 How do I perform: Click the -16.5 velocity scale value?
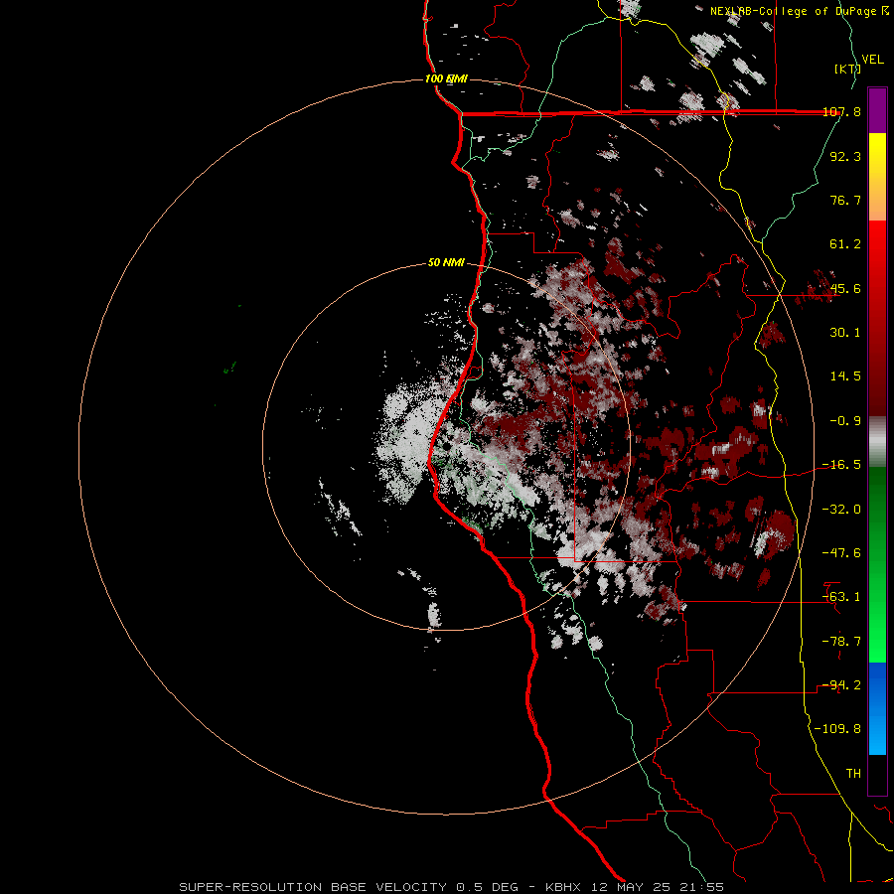coord(841,465)
